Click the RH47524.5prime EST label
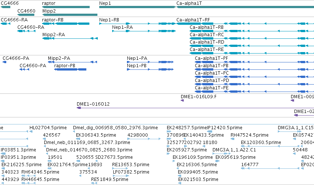The width and height of the screenshot is (314, 185). pos(249,135)
